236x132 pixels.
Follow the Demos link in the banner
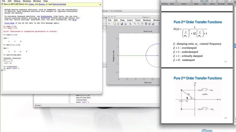[42, 4]
